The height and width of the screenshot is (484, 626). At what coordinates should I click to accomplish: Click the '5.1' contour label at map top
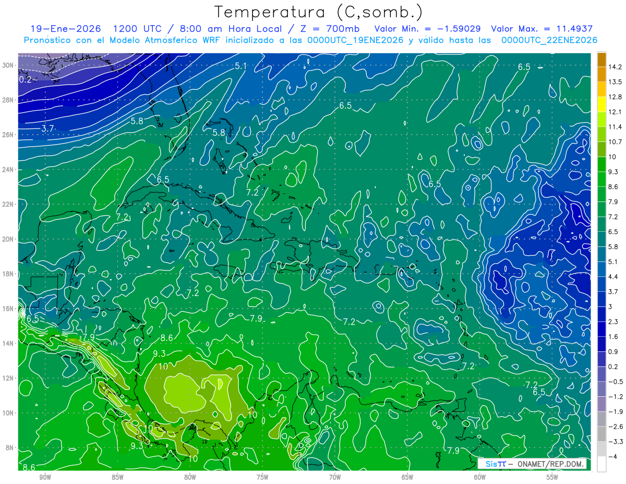(240, 66)
